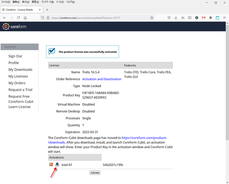Download the license file for intel-01
The width and height of the screenshot is (229, 184).
(57, 165)
